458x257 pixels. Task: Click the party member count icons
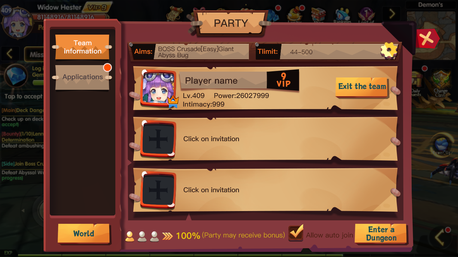pos(142,236)
